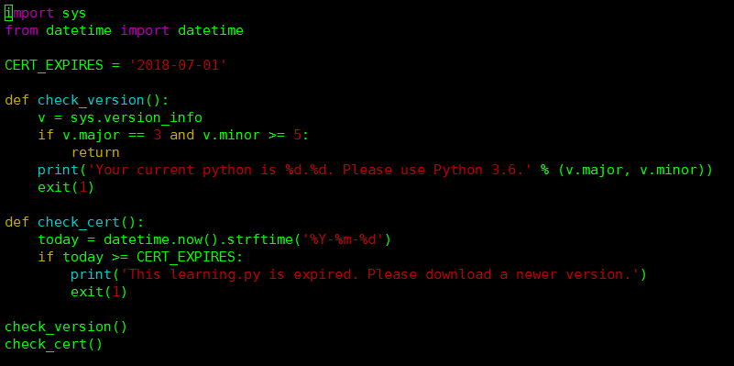Click 'if today >= CERT_EXPIRES' condition
Viewport: 734px width, 366px height.
click(x=140, y=257)
